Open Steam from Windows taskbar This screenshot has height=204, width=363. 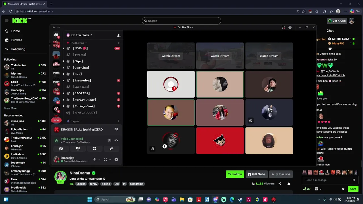pos(240,199)
